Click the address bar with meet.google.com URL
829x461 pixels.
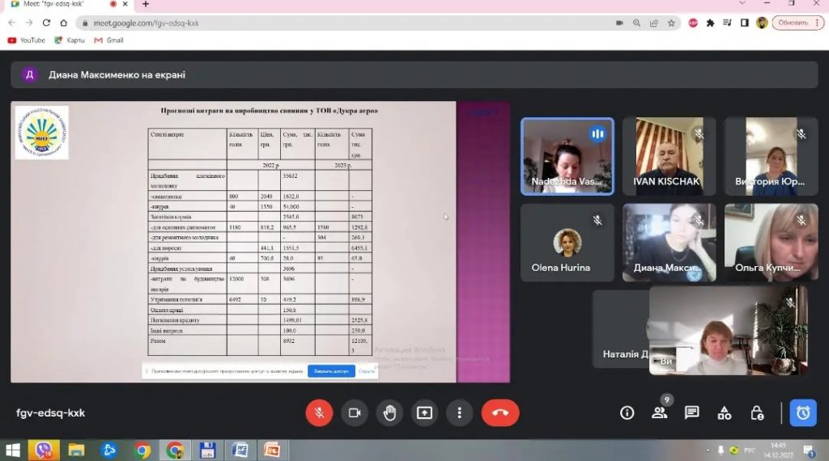(x=324, y=23)
